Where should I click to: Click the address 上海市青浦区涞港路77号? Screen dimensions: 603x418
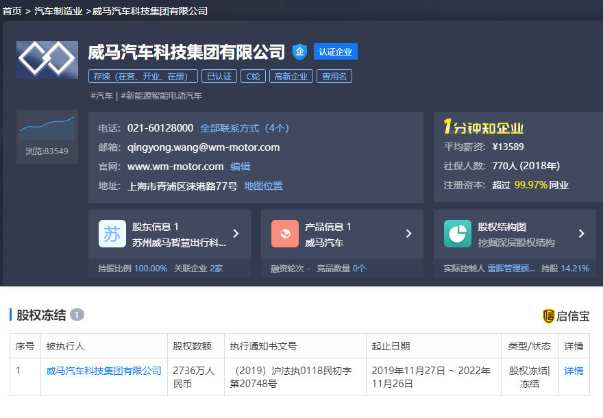pyautogui.click(x=182, y=186)
